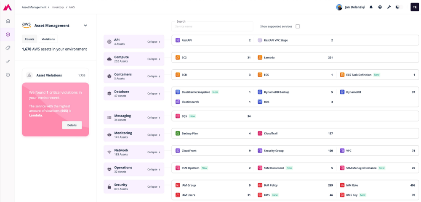The image size is (421, 202).
Task: Collapse the Database category
Action: (x=154, y=94)
